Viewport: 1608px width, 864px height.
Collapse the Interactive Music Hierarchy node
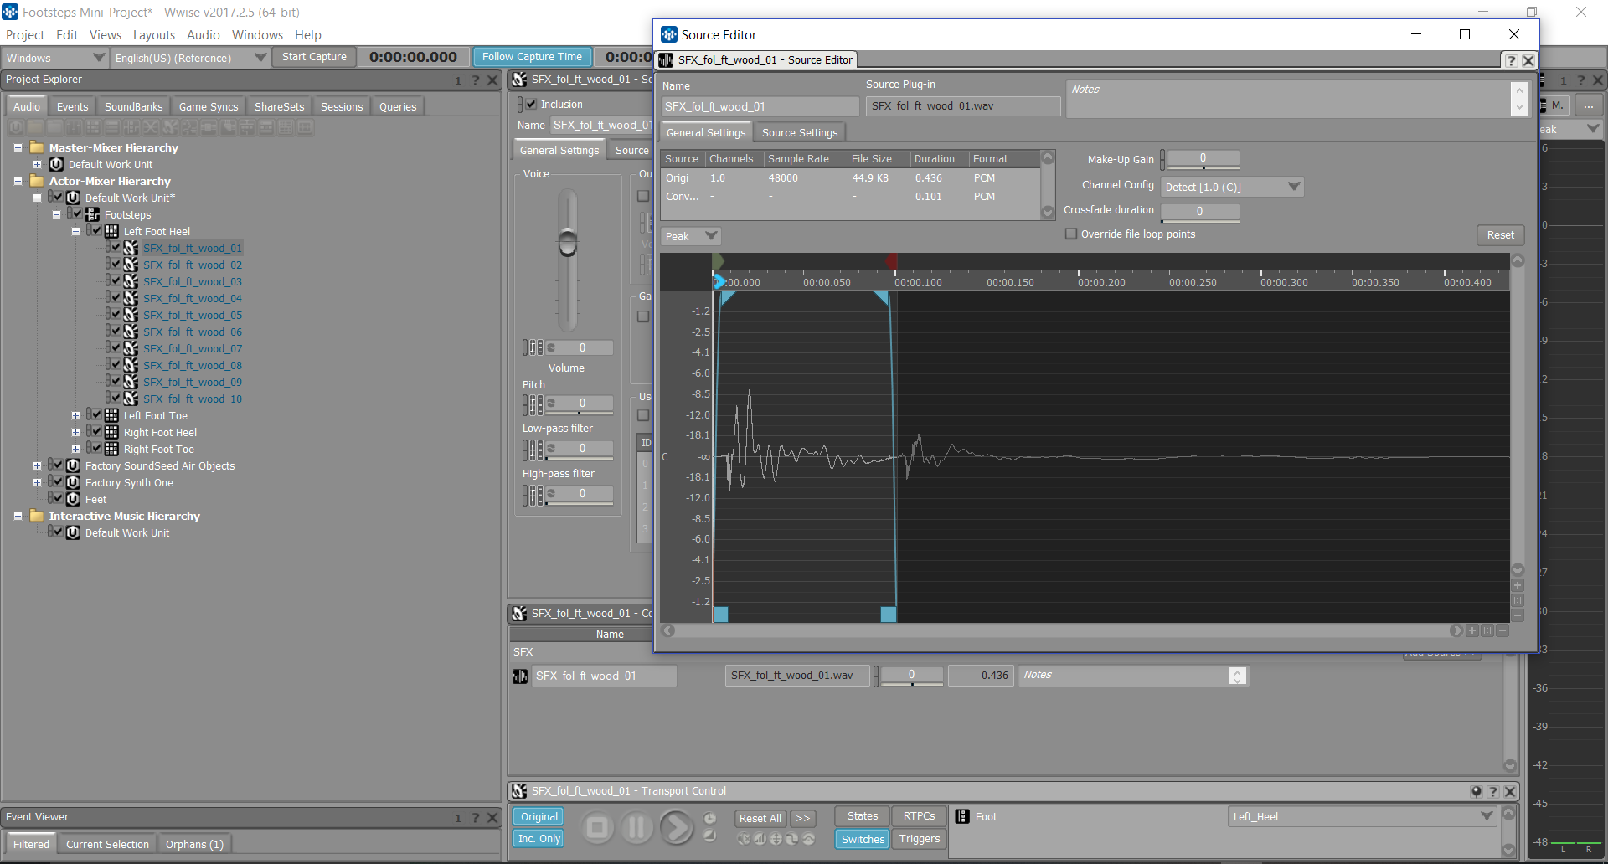pos(18,516)
